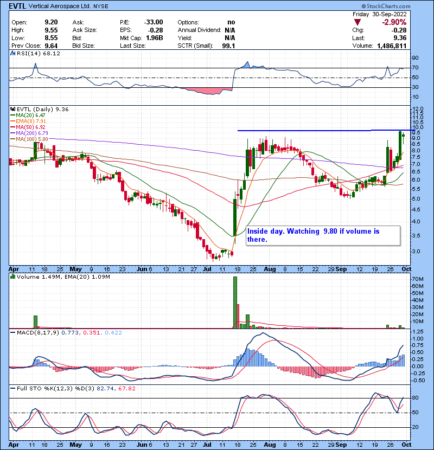Click the Annual Dividend: label
Viewport: 434px width, 450px height.
199,30
